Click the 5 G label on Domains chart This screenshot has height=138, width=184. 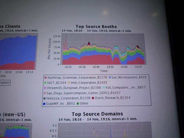[54, 126]
